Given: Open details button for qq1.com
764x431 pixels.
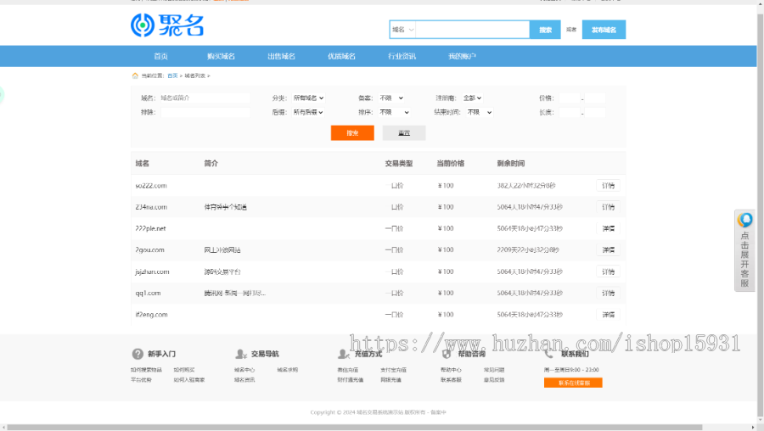Looking at the screenshot, I should pyautogui.click(x=608, y=294).
